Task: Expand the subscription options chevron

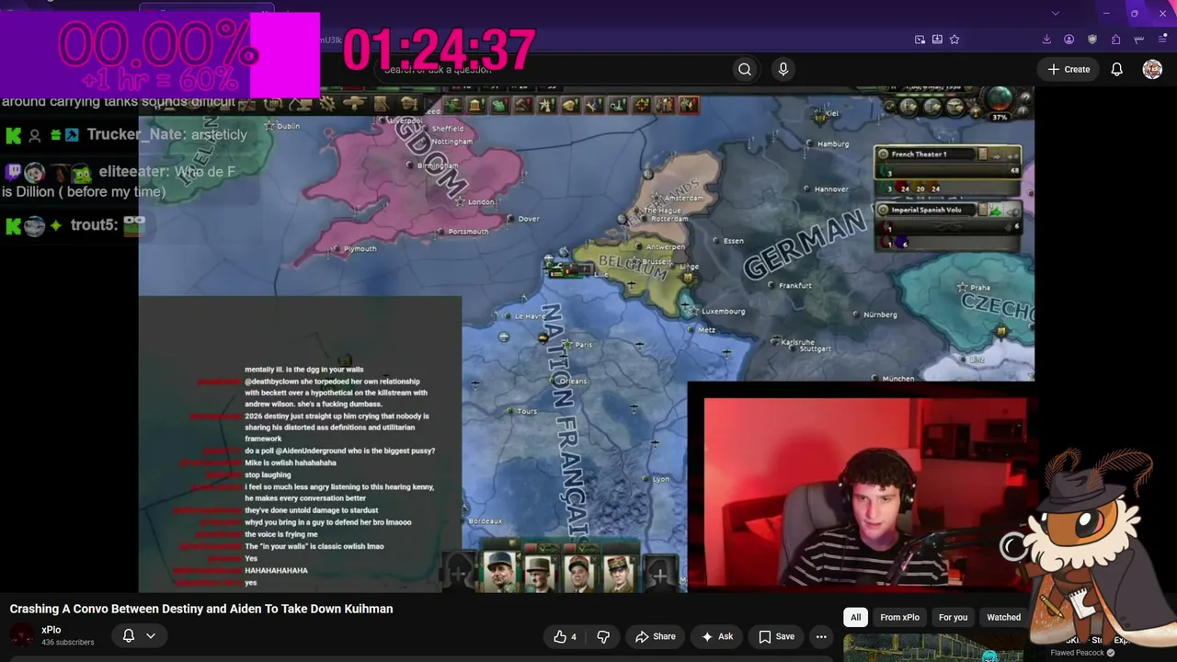Action: [151, 635]
